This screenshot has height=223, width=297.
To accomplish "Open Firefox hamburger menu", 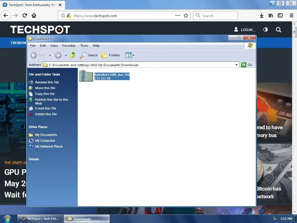I will 291,16.
